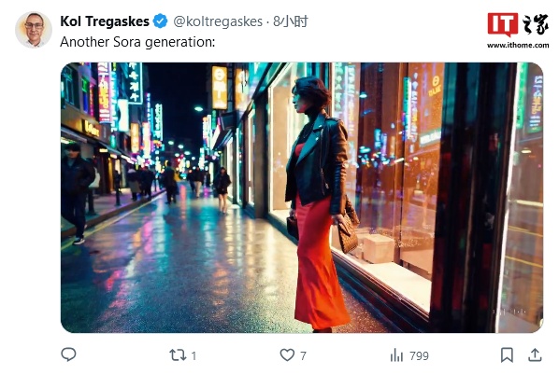
Task: Click the 799 views count
Action: pyautogui.click(x=419, y=355)
